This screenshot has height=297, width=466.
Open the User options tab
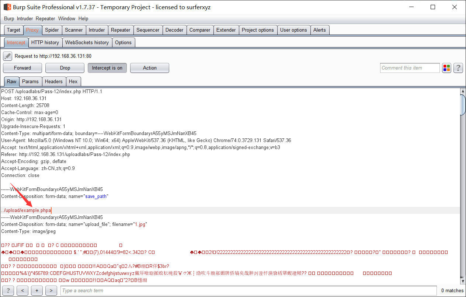tap(293, 30)
